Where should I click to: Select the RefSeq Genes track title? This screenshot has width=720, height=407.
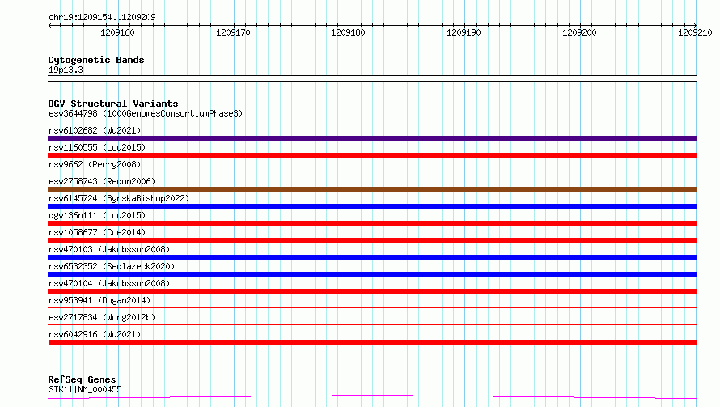(83, 379)
